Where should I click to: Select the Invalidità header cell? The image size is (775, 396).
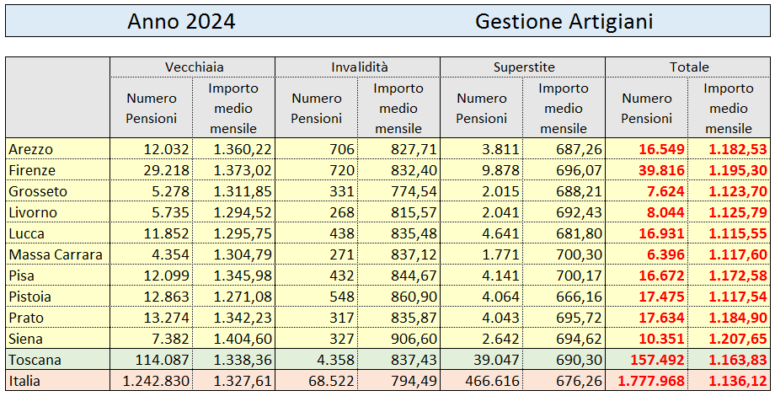pos(358,67)
